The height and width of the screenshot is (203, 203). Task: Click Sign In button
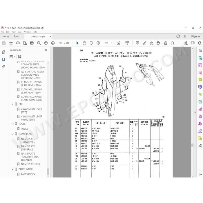195,37
